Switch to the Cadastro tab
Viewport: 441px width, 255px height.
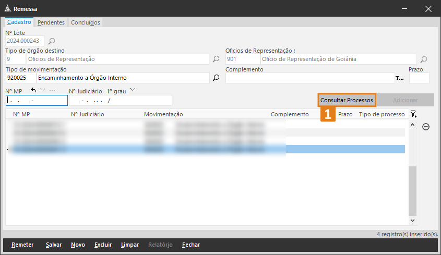pos(19,22)
